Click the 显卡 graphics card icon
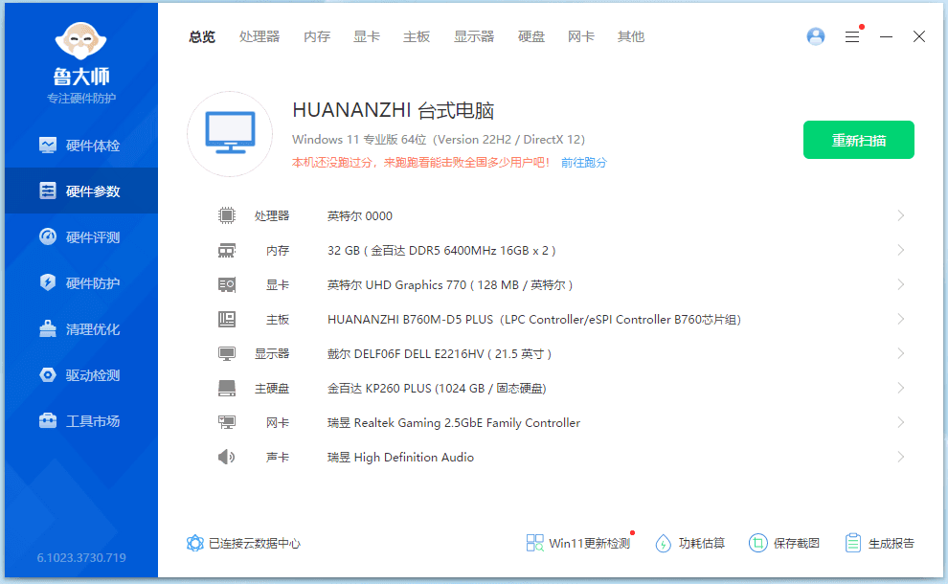The image size is (948, 584). click(x=227, y=284)
